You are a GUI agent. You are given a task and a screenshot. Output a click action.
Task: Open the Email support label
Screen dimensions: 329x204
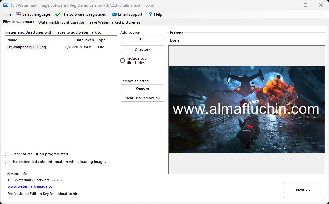[130, 14]
